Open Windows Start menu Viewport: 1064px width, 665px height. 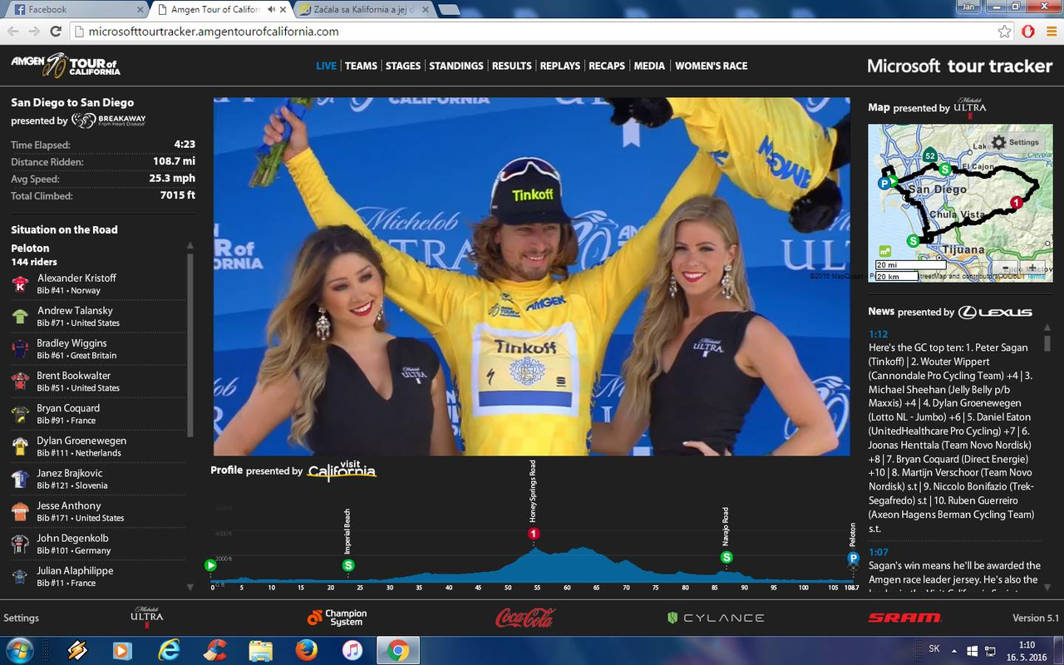18,650
